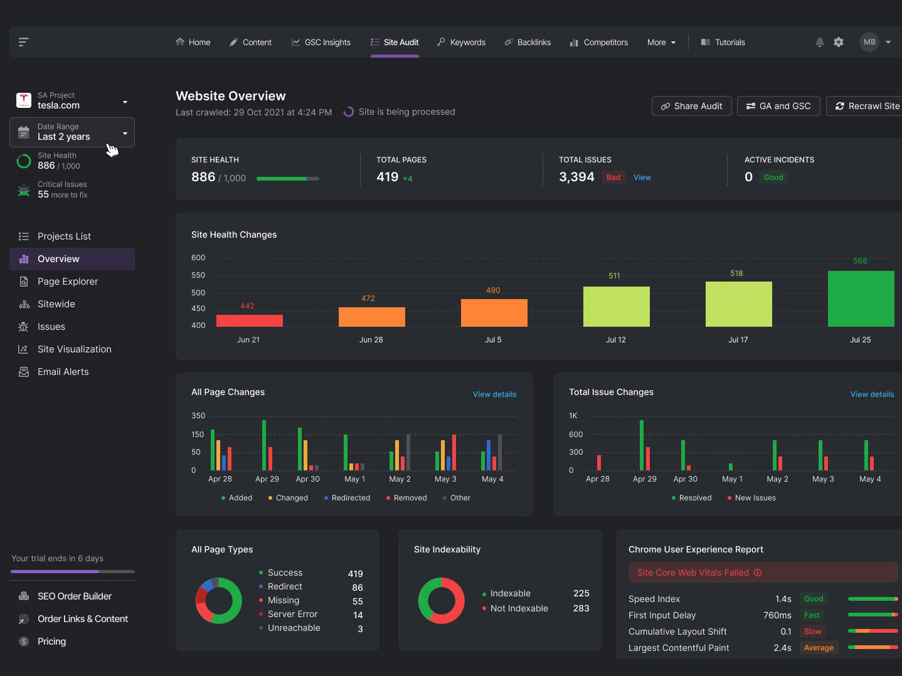Click the Home house icon
This screenshot has height=676, width=902.
tap(180, 42)
